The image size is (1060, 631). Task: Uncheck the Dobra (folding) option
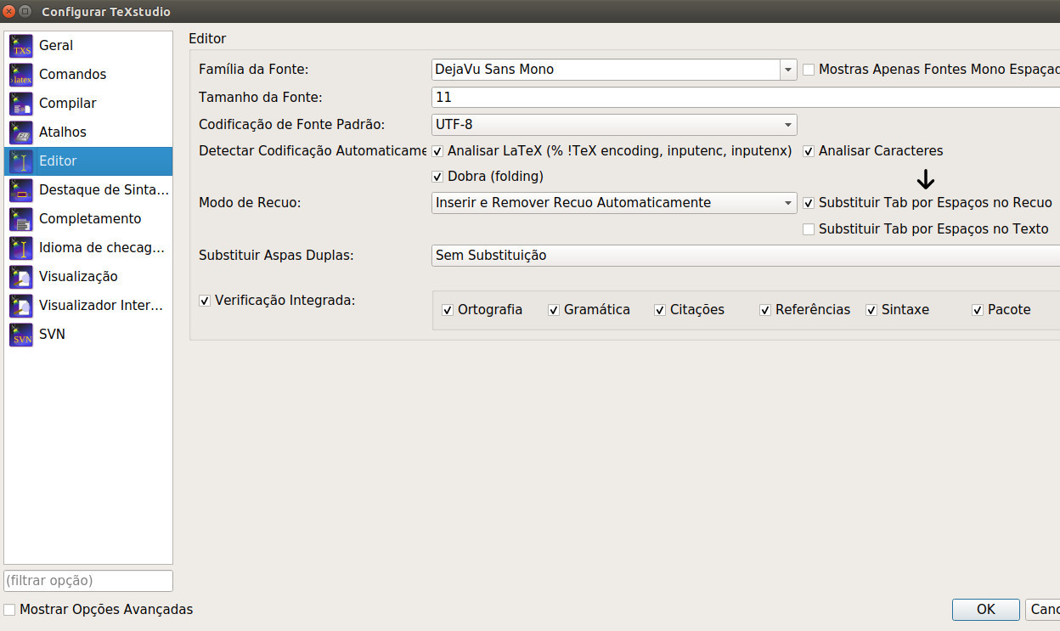click(438, 177)
